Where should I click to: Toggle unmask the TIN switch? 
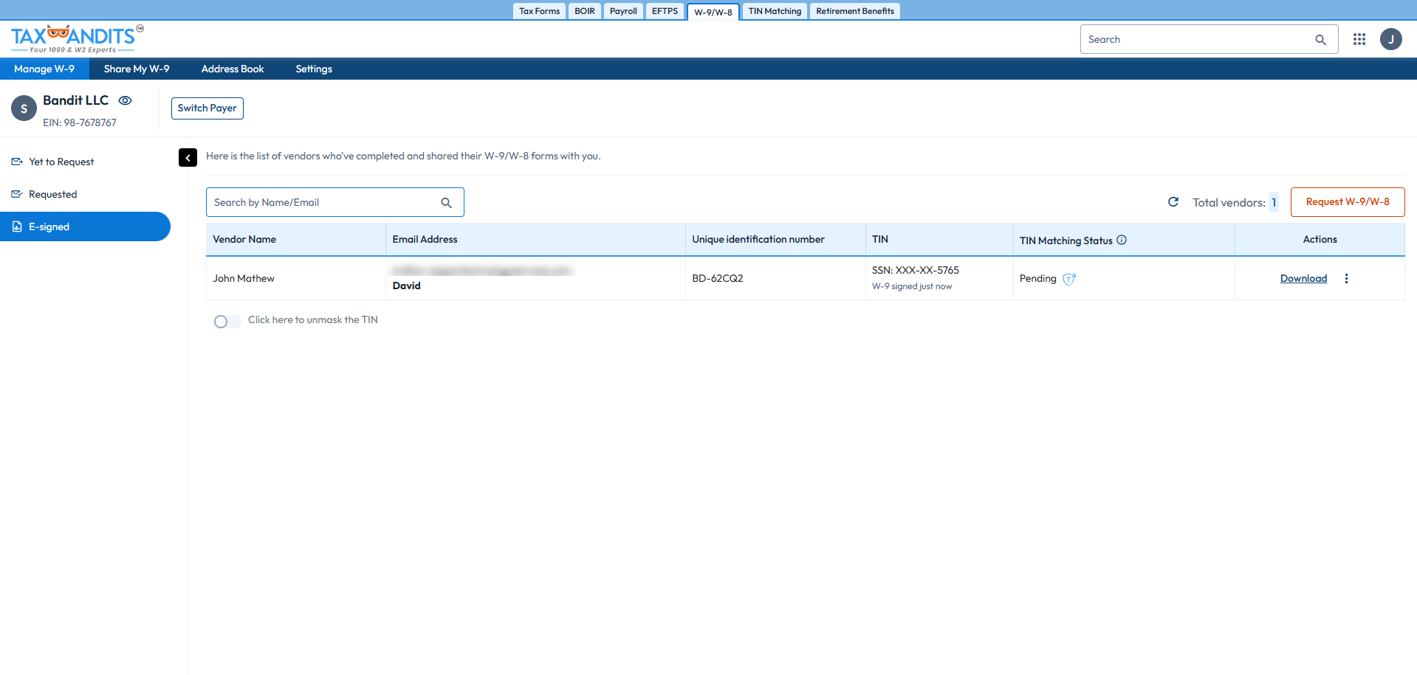pos(227,321)
